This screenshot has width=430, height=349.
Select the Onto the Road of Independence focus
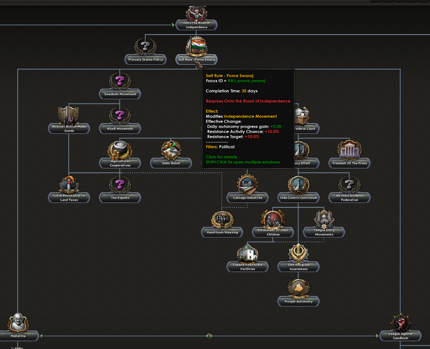[196, 25]
